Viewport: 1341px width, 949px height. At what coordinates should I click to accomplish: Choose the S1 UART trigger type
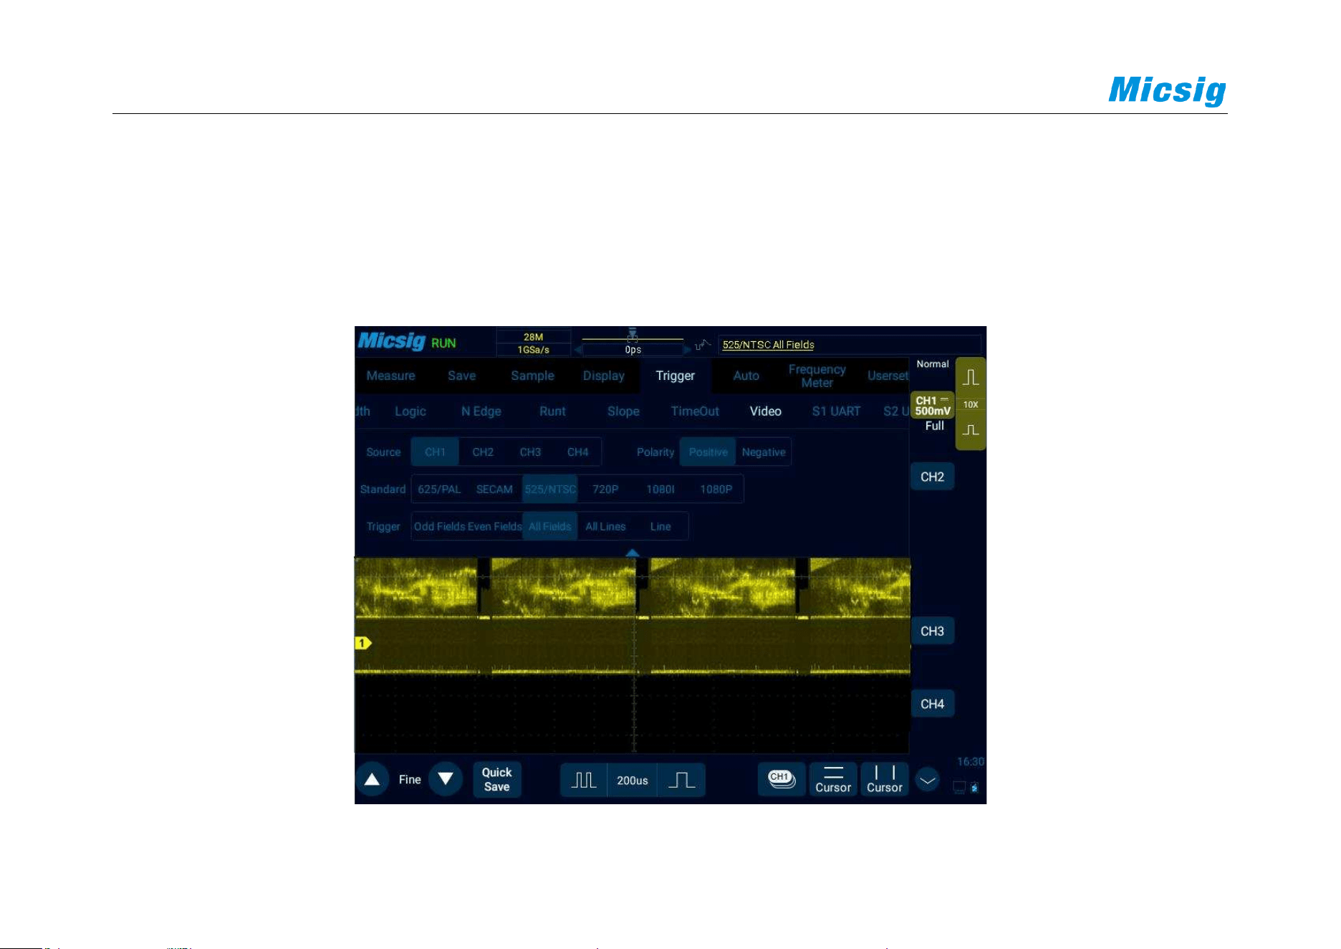coord(836,411)
